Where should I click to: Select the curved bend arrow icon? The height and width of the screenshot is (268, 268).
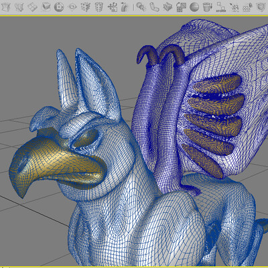click(125, 7)
